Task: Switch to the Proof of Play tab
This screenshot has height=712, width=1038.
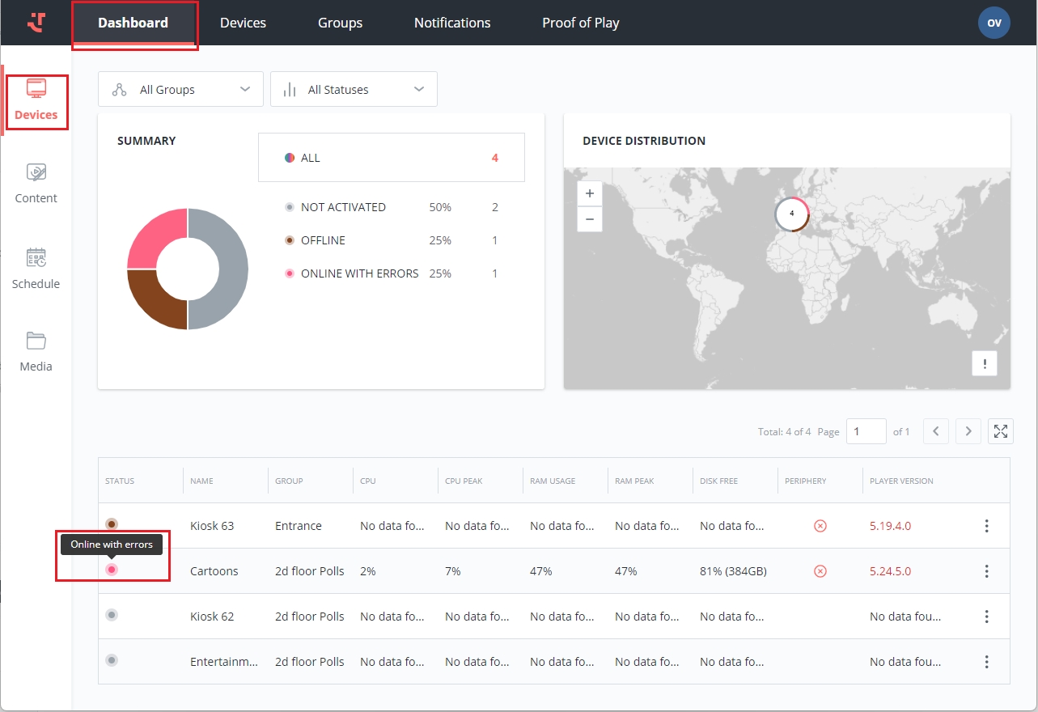Action: coord(580,23)
